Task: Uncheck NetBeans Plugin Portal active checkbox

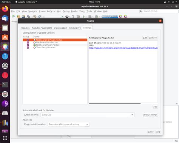Action: tap(28, 45)
